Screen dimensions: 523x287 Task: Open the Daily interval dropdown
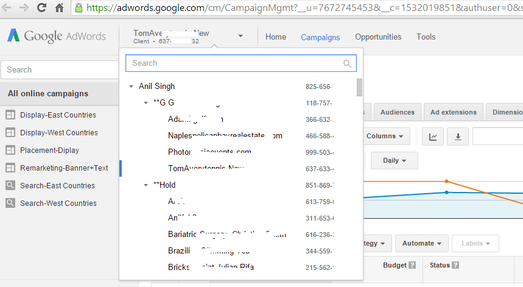tap(395, 160)
